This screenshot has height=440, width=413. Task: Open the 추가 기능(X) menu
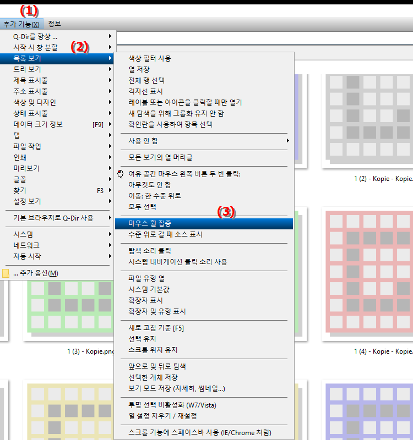click(21, 24)
